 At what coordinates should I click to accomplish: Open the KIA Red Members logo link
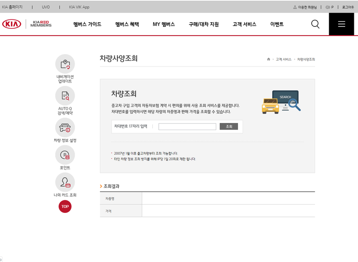[x=41, y=24]
